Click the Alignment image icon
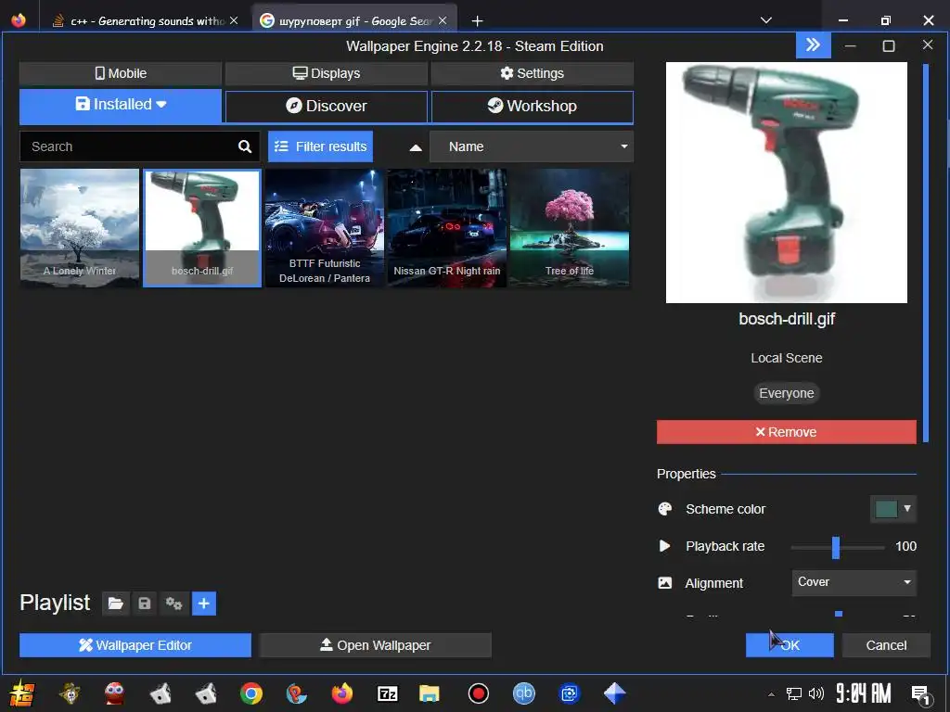Screen dimensions: 950x712 (x=664, y=583)
